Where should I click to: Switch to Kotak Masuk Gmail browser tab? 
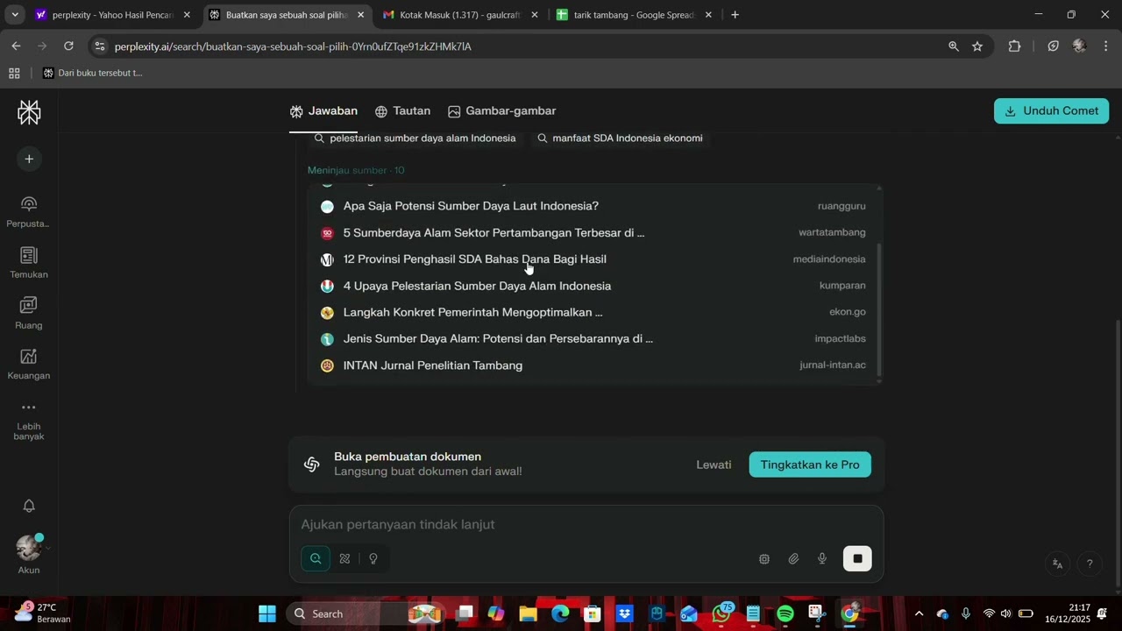click(x=459, y=15)
